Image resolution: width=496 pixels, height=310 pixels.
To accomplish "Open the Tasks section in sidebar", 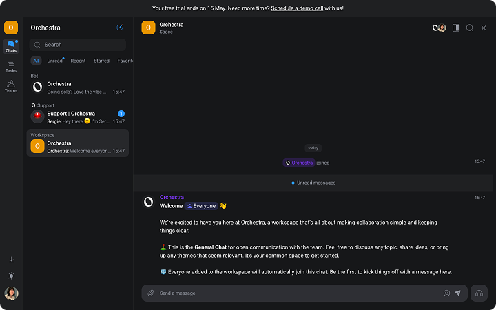I will coord(11,67).
